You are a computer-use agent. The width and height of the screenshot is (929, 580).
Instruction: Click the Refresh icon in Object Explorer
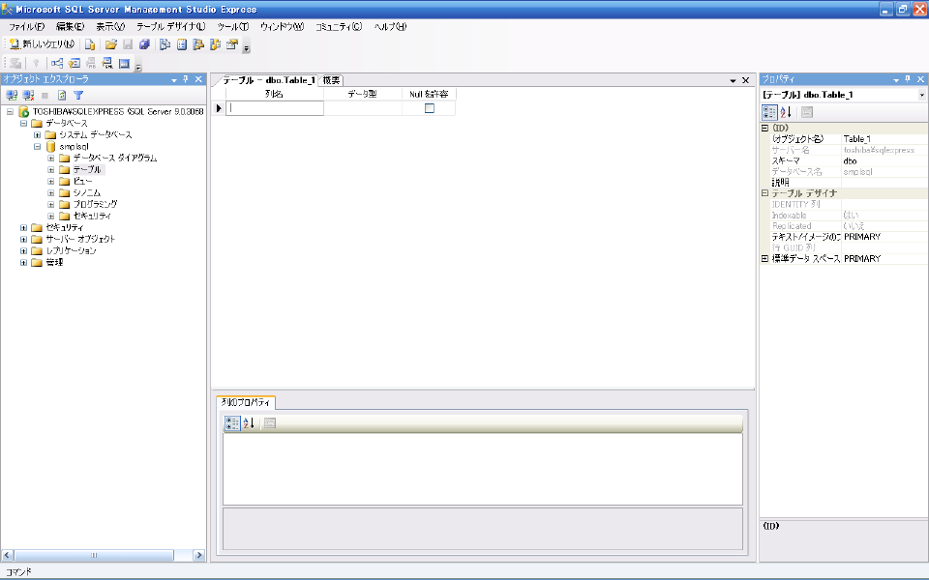[x=62, y=96]
